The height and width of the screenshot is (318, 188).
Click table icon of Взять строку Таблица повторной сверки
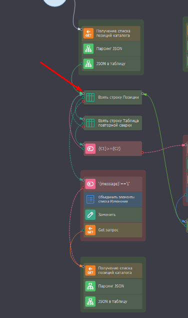click(x=90, y=123)
